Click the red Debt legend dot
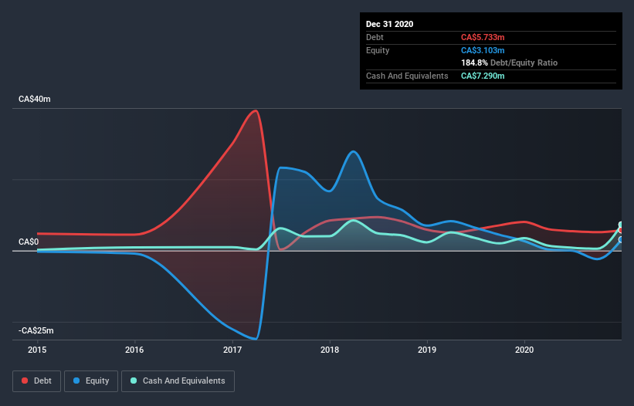The width and height of the screenshot is (634, 406). pyautogui.click(x=25, y=381)
